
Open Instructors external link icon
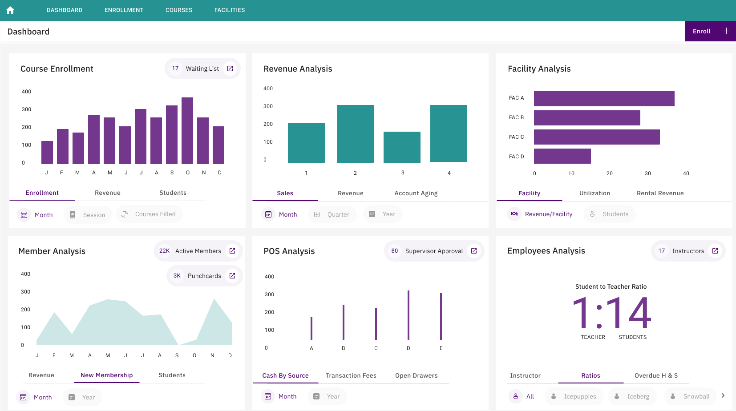pos(715,251)
